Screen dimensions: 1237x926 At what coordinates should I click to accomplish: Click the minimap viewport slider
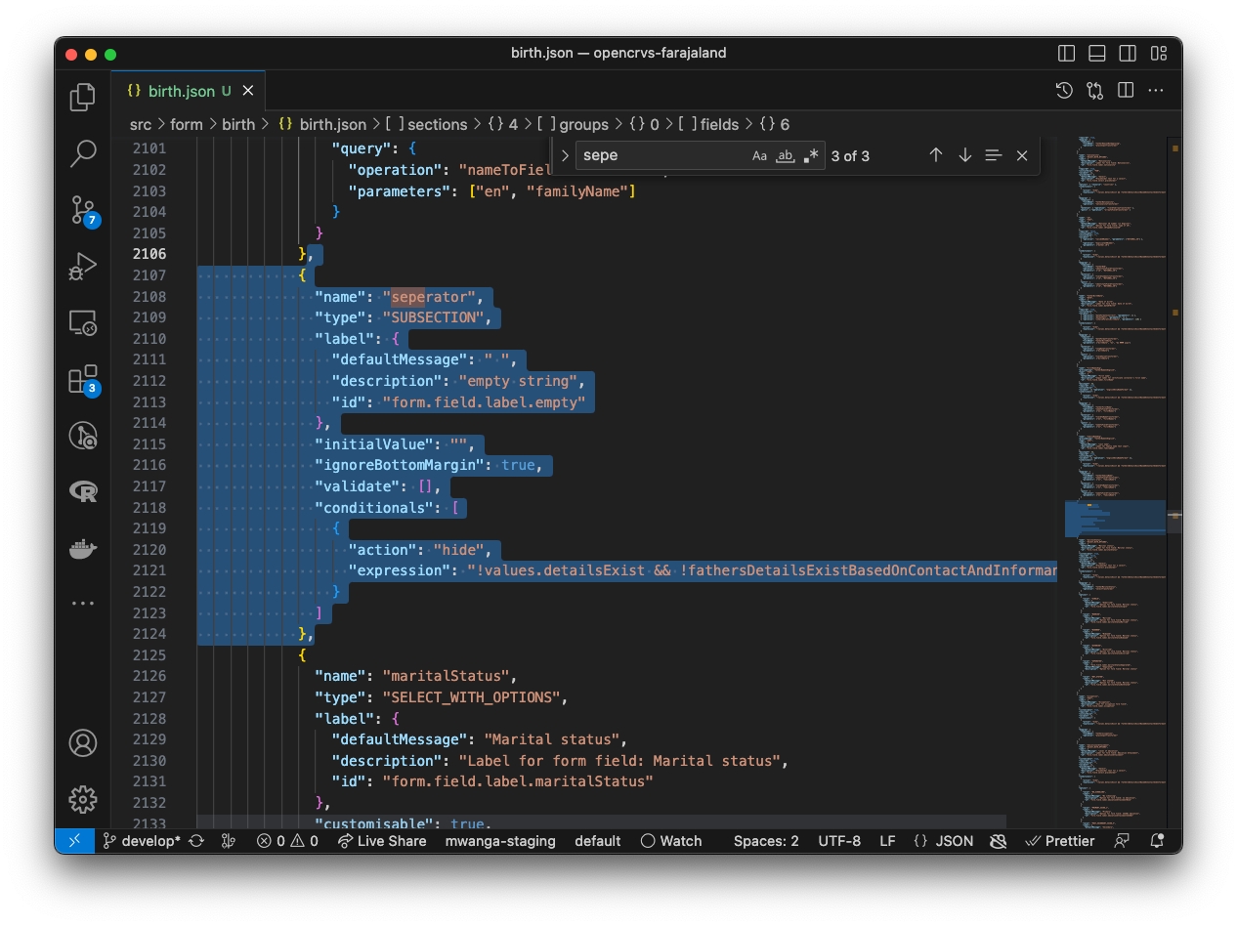pos(1115,519)
